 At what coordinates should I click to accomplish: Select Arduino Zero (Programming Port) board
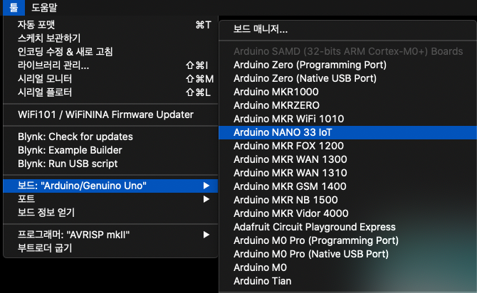[x=347, y=65]
